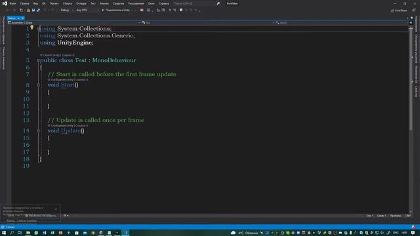Open the Сборка menu
Screen dimensions: 420x236
68,3
